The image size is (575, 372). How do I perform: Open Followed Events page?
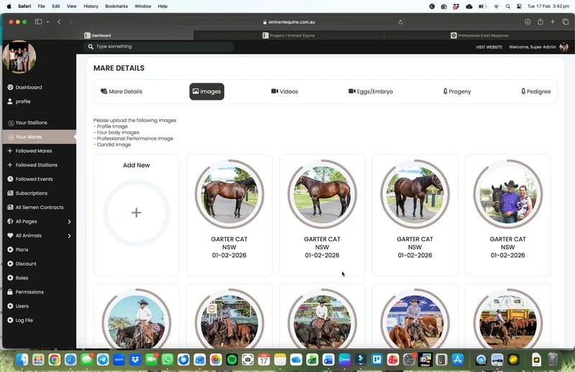(x=34, y=180)
